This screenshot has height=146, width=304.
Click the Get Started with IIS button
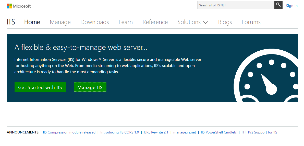click(x=40, y=87)
